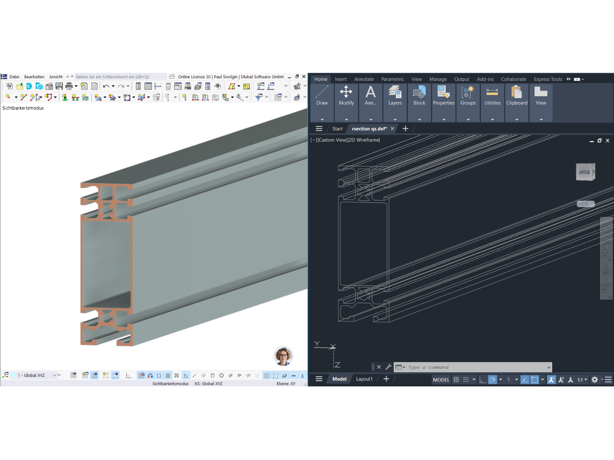The image size is (614, 460).
Task: Open the Global XYZ coordinate system dropdown
Action: 55,375
